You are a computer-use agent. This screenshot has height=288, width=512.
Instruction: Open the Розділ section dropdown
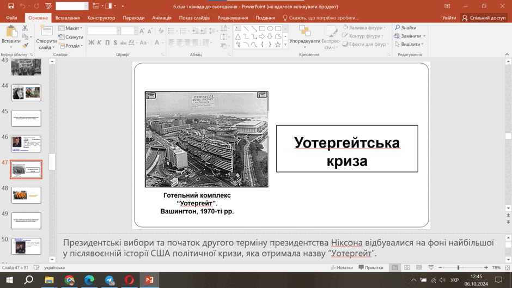click(70, 46)
